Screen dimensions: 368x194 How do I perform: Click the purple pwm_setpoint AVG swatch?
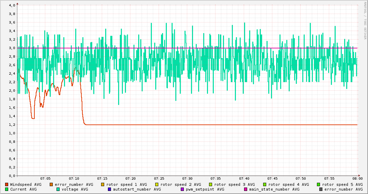[x=182, y=189]
